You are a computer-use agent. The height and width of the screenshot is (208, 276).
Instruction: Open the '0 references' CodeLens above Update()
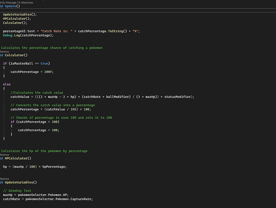[x=26, y=2]
